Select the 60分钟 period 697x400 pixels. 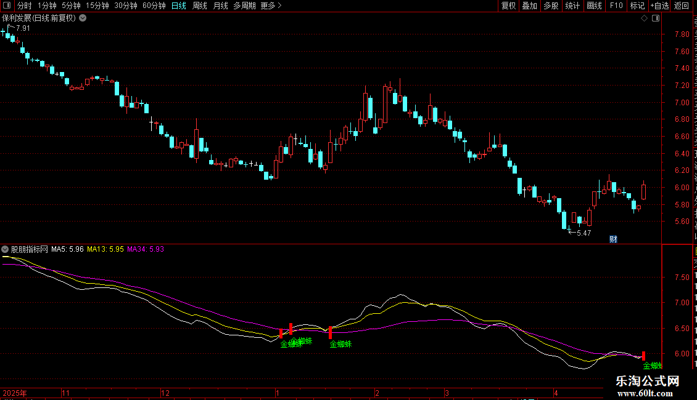pyautogui.click(x=154, y=6)
